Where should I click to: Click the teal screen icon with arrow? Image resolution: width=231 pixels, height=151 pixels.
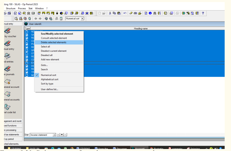[x=183, y=13]
